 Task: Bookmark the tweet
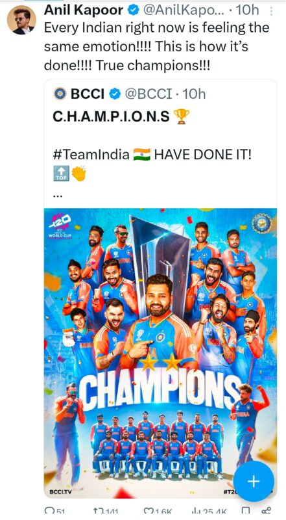(245, 513)
